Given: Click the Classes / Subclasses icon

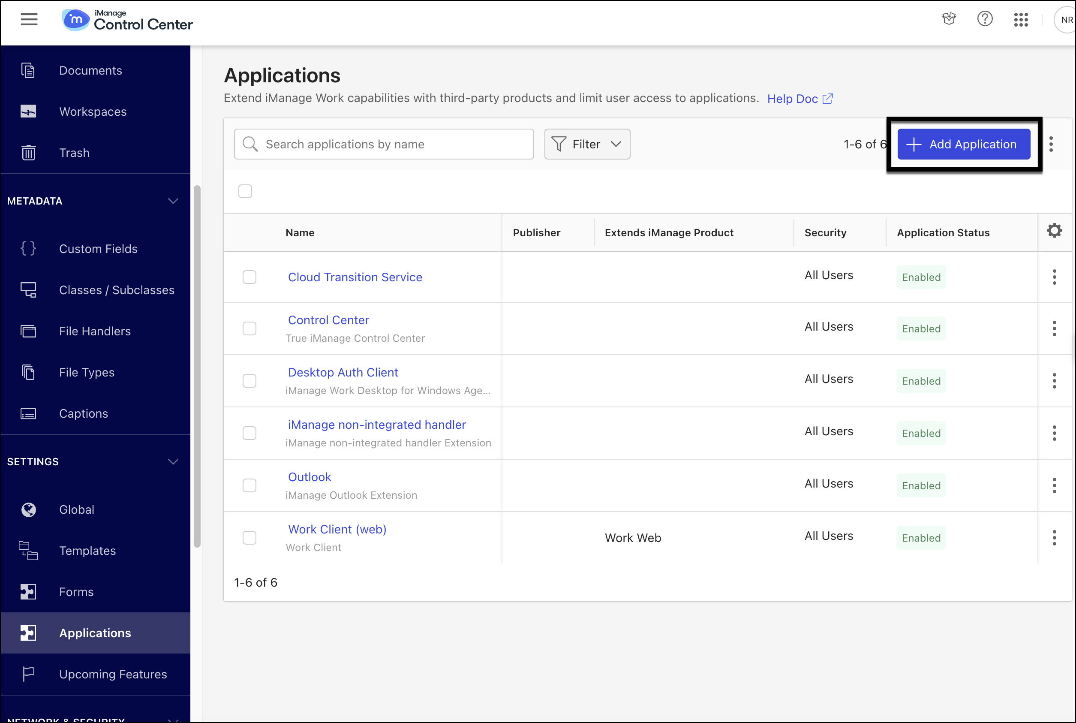Looking at the screenshot, I should [28, 289].
